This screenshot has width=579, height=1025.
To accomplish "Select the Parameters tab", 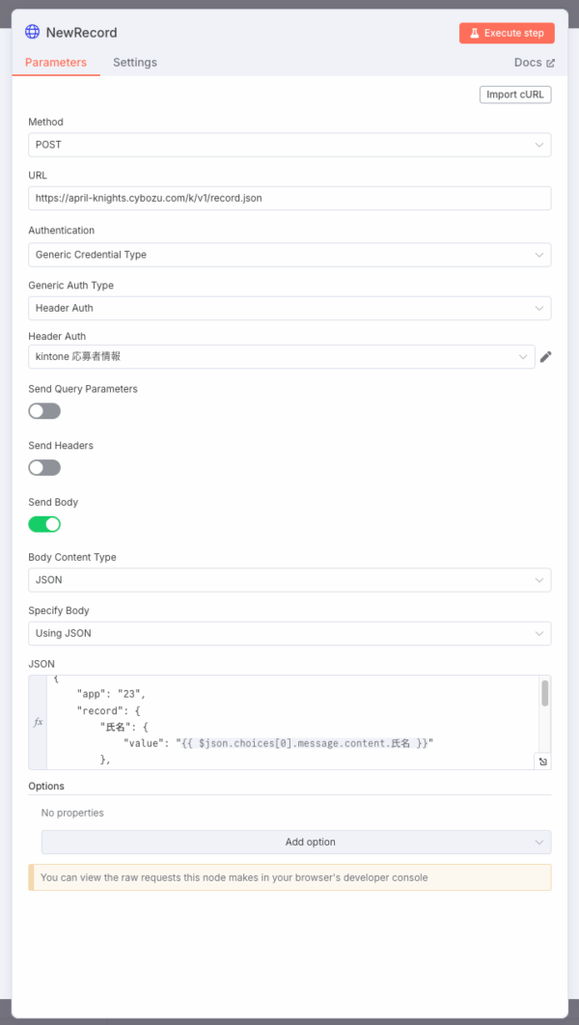I will coord(56,63).
